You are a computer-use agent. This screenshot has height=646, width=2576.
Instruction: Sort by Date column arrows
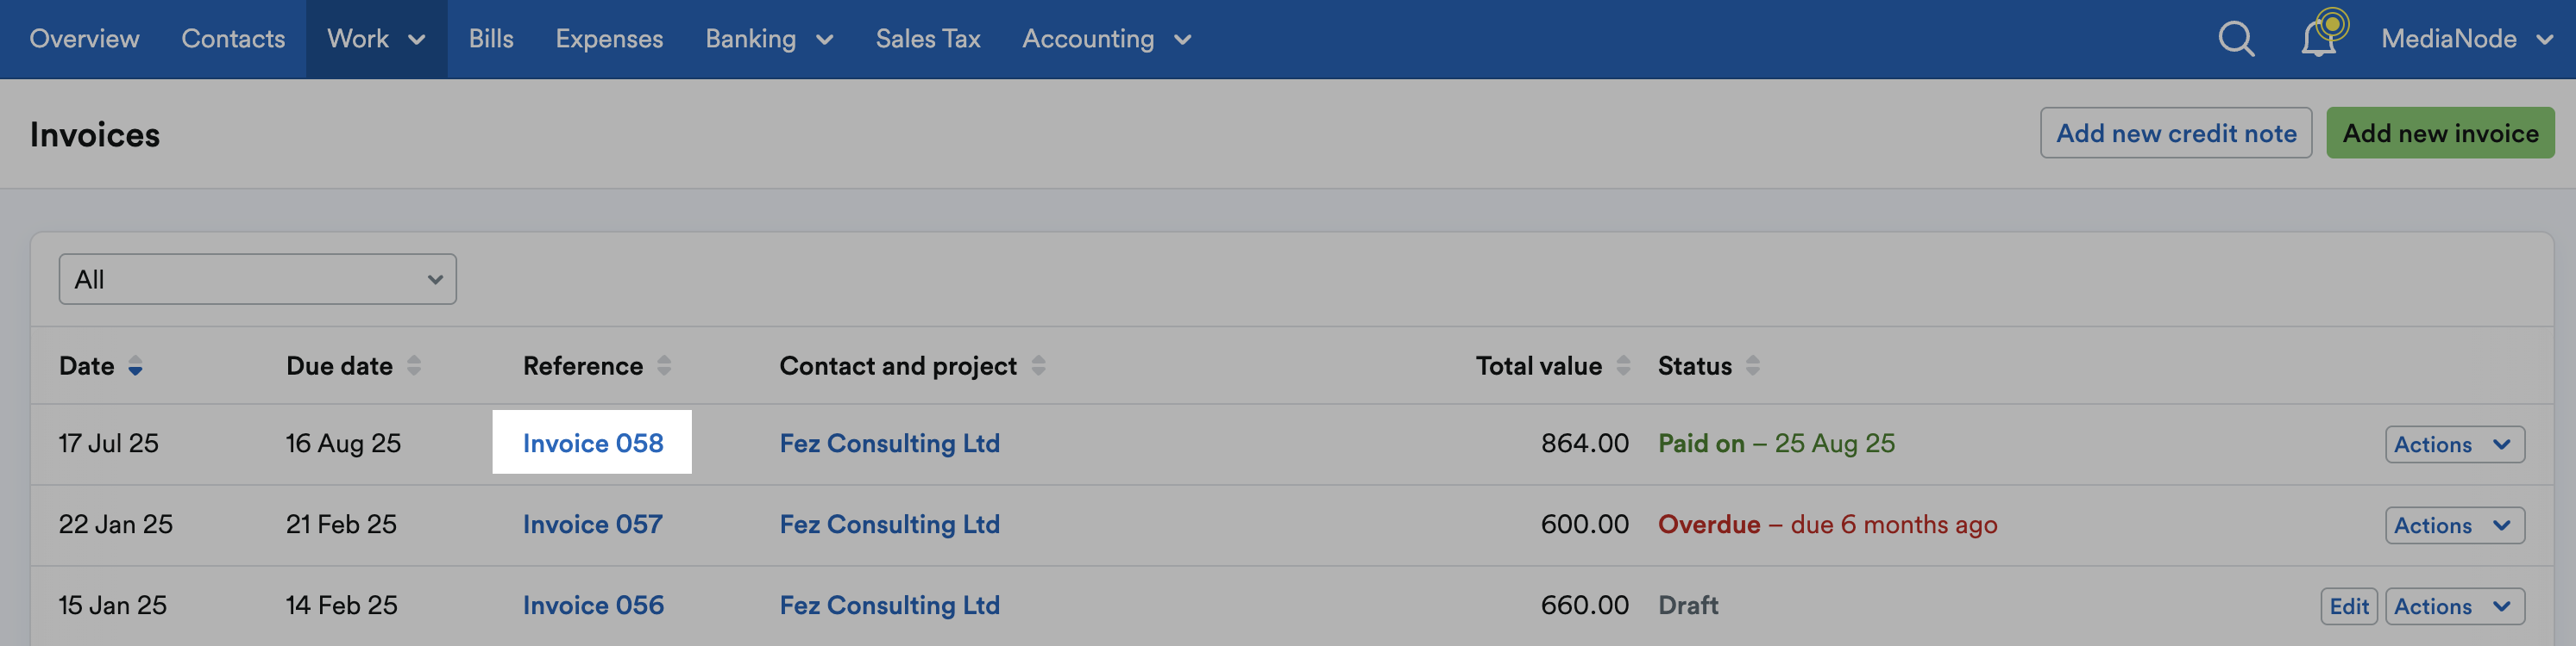coord(135,366)
